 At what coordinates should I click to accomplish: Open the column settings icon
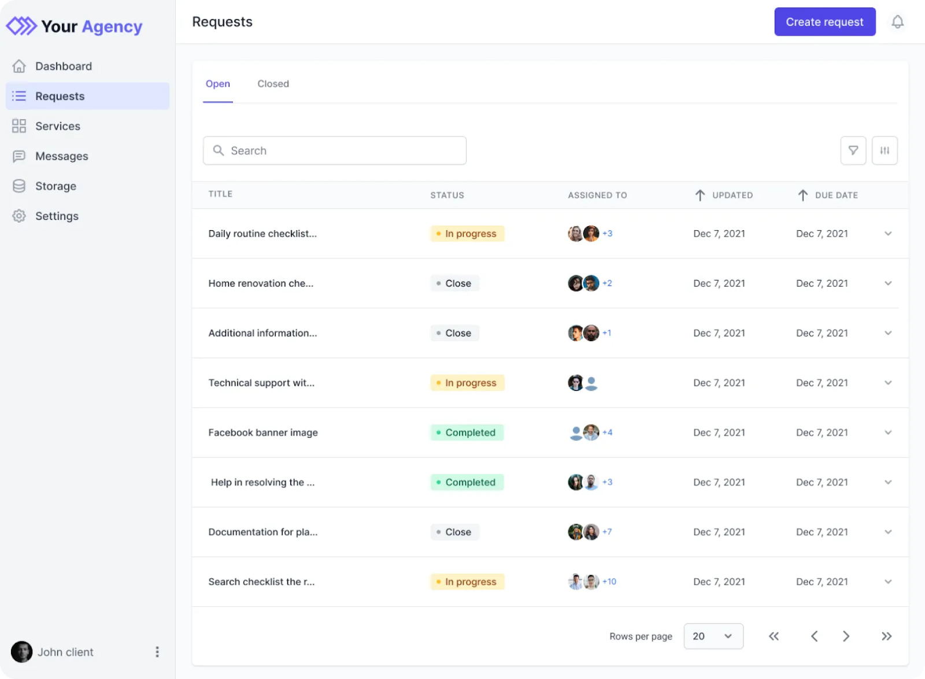(885, 150)
